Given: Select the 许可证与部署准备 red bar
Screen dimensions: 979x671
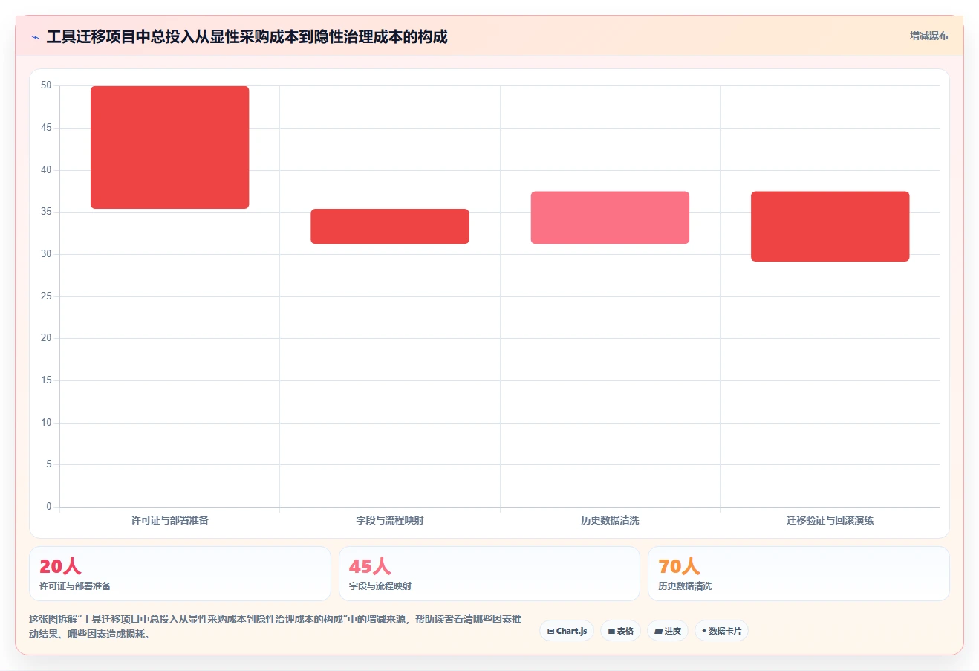Looking at the screenshot, I should coord(170,147).
